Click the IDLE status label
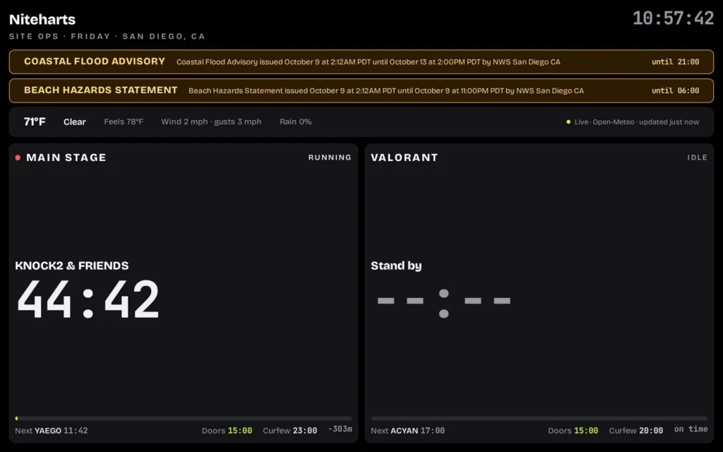The height and width of the screenshot is (452, 723). coord(697,157)
